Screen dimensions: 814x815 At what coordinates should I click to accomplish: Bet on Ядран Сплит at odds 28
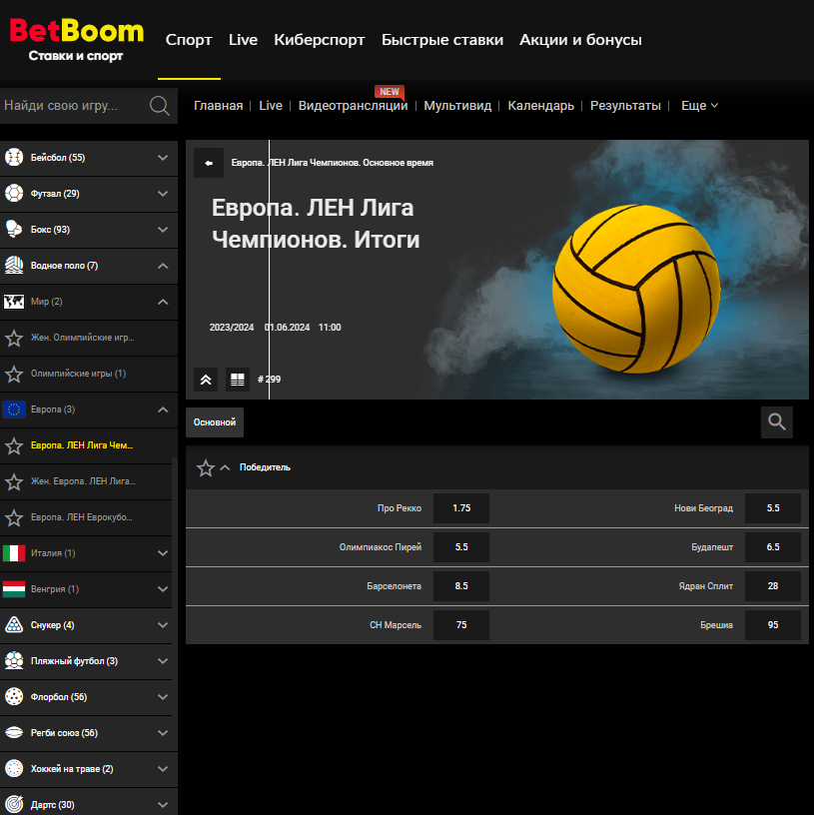coord(772,586)
